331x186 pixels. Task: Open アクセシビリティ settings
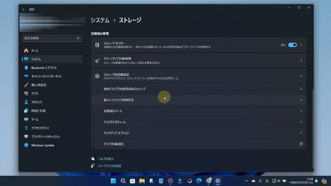[52, 128]
